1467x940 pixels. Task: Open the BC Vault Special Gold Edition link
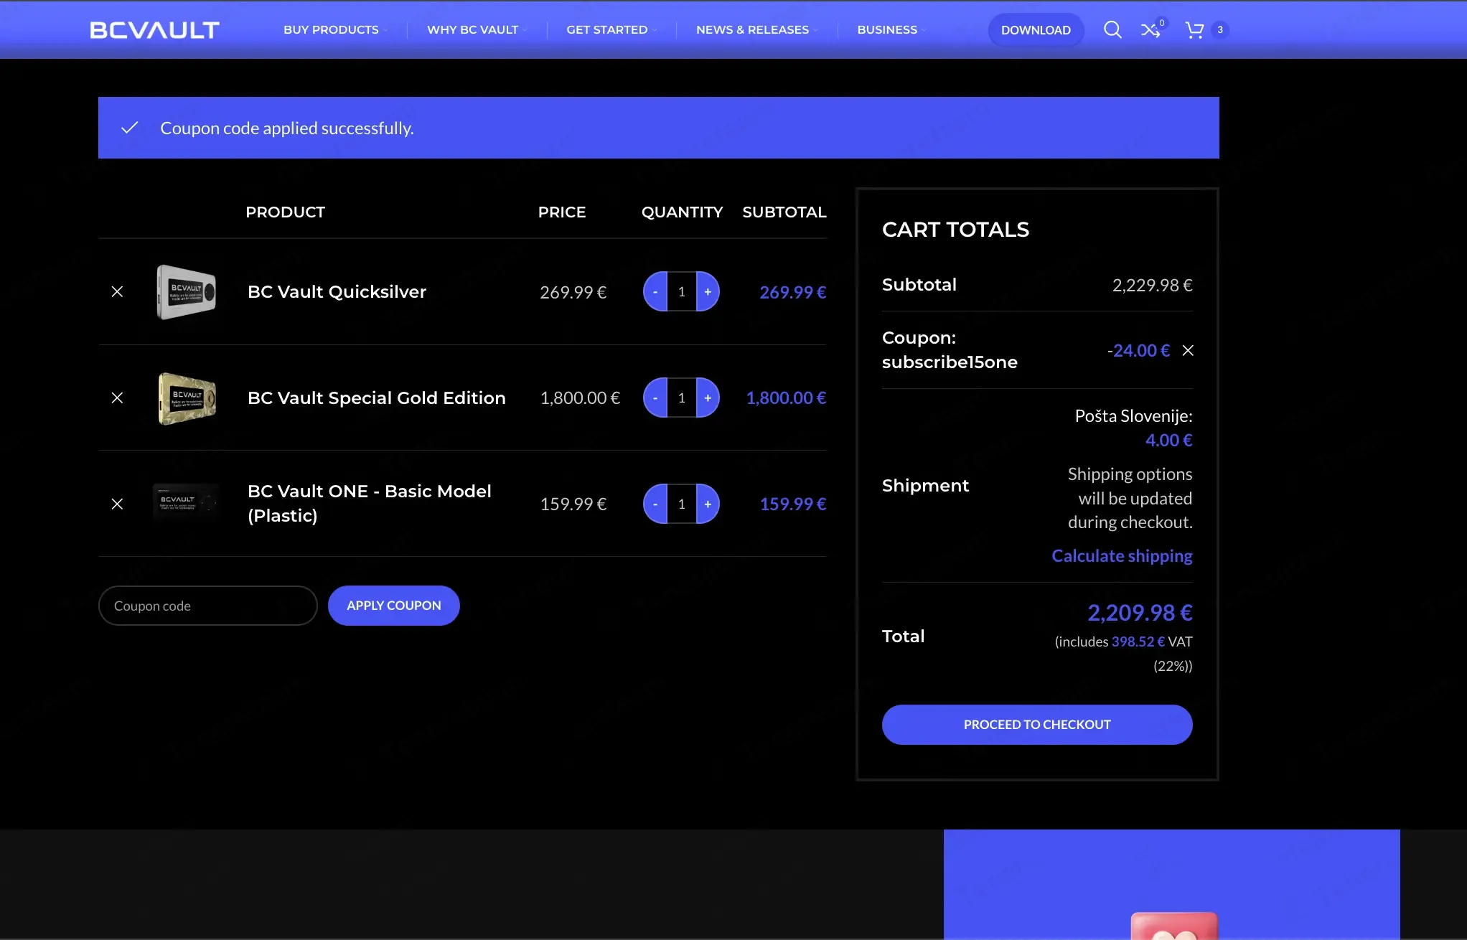(377, 398)
